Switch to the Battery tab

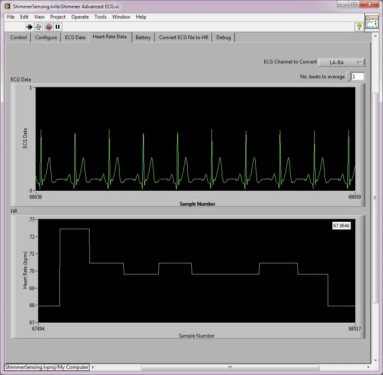point(143,37)
